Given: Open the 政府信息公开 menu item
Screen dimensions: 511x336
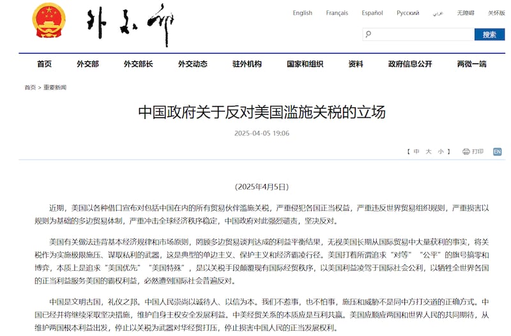Looking at the screenshot, I should (409, 64).
